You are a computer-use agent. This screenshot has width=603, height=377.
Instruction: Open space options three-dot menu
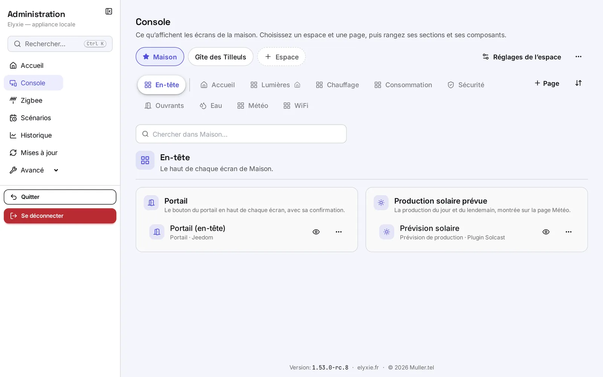[x=579, y=57]
